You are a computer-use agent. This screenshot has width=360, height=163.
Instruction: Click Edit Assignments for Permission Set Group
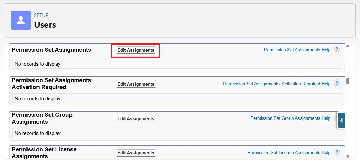[136, 118]
